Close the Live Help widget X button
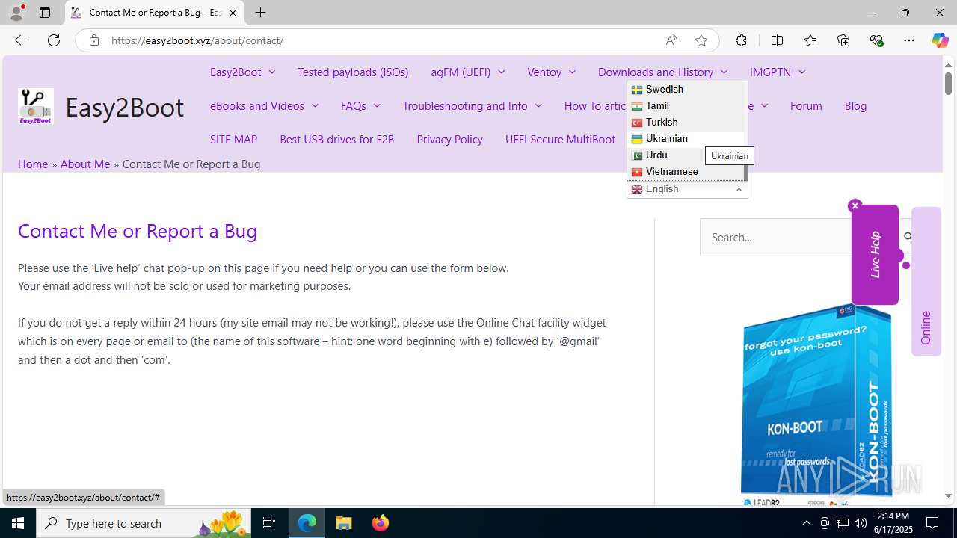957x538 pixels. 855,205
